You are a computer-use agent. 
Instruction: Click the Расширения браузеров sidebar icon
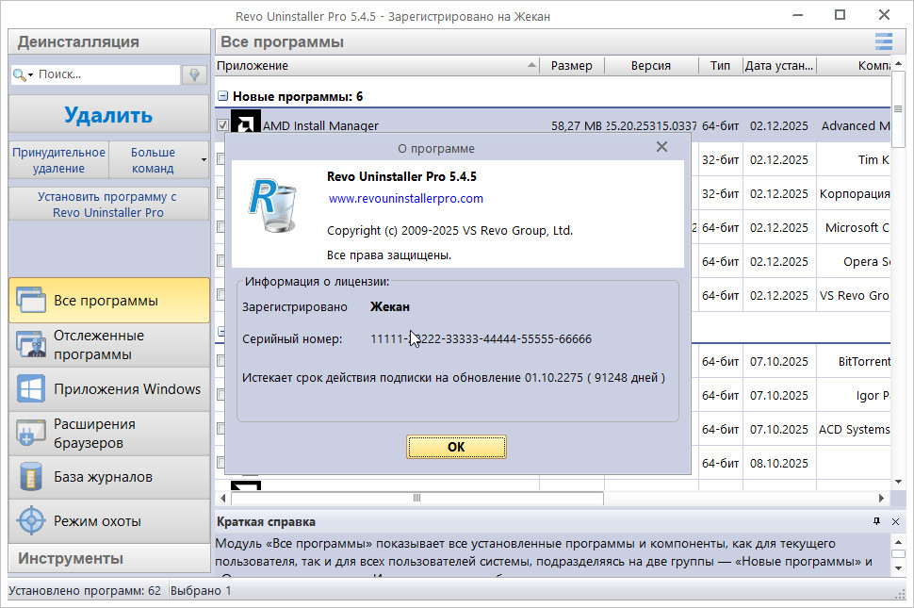(x=30, y=434)
